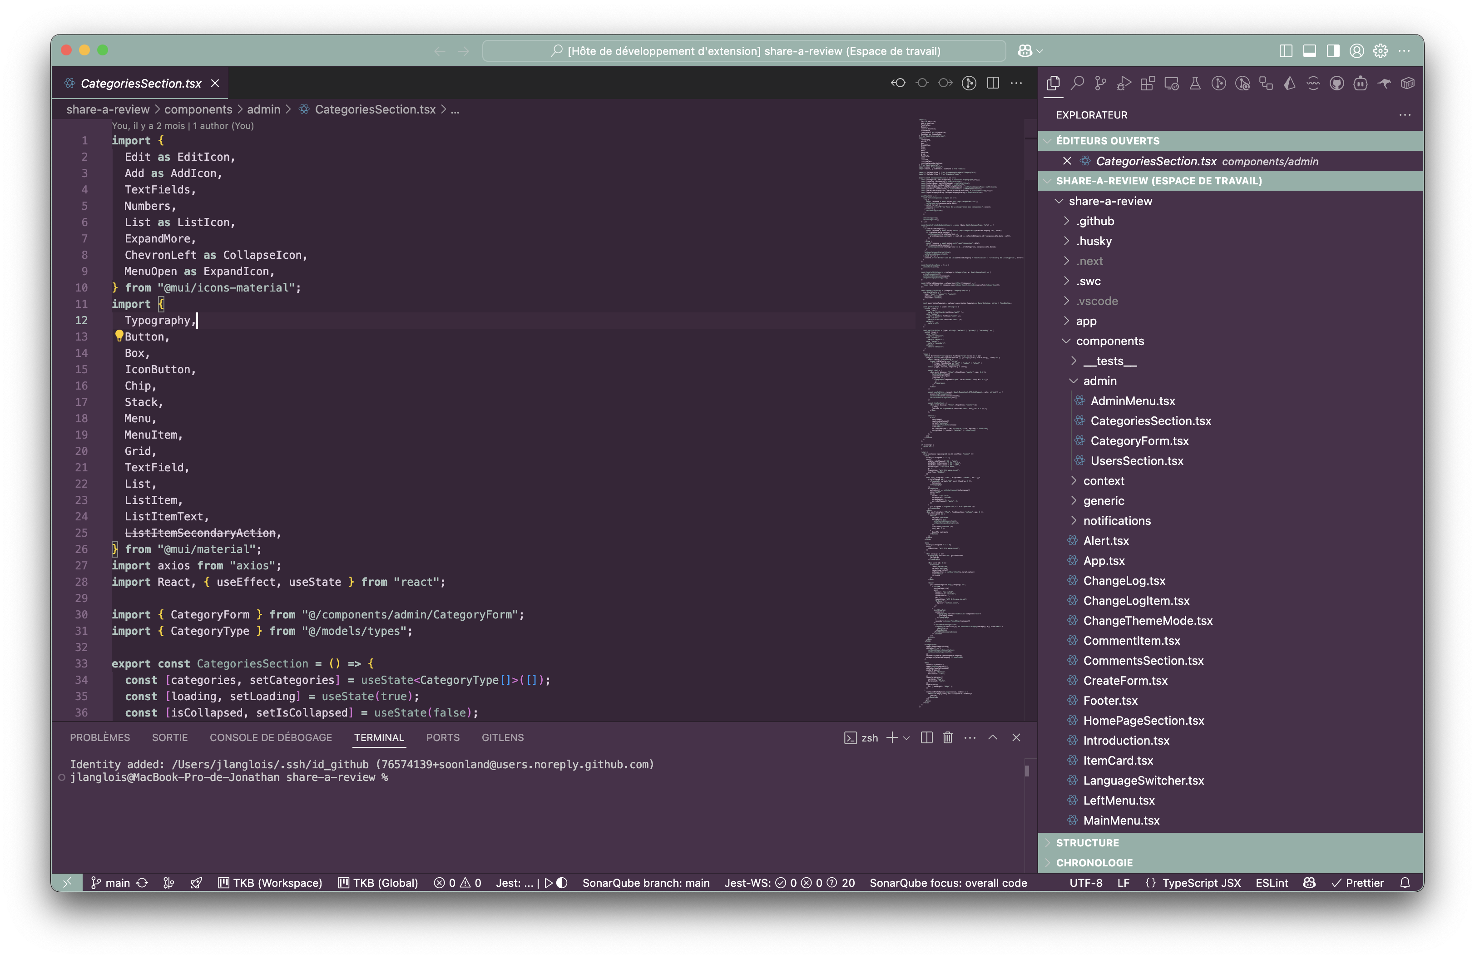Switch to the GITLENS panel tab
This screenshot has height=959, width=1475.
(x=503, y=737)
